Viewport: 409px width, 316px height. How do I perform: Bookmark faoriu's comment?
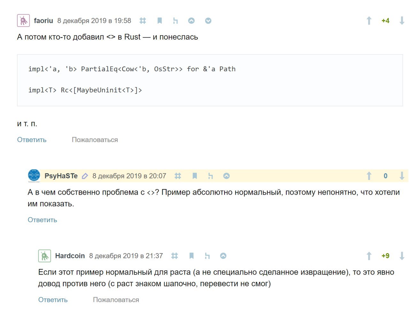(x=160, y=21)
